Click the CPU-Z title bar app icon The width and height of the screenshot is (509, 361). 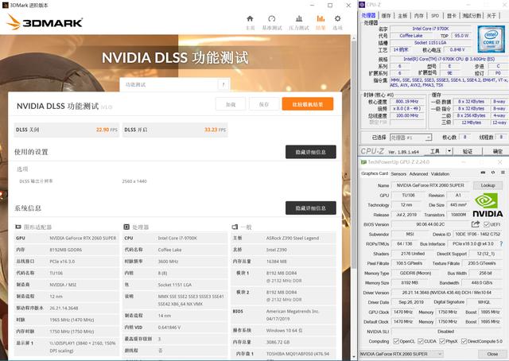[363, 5]
